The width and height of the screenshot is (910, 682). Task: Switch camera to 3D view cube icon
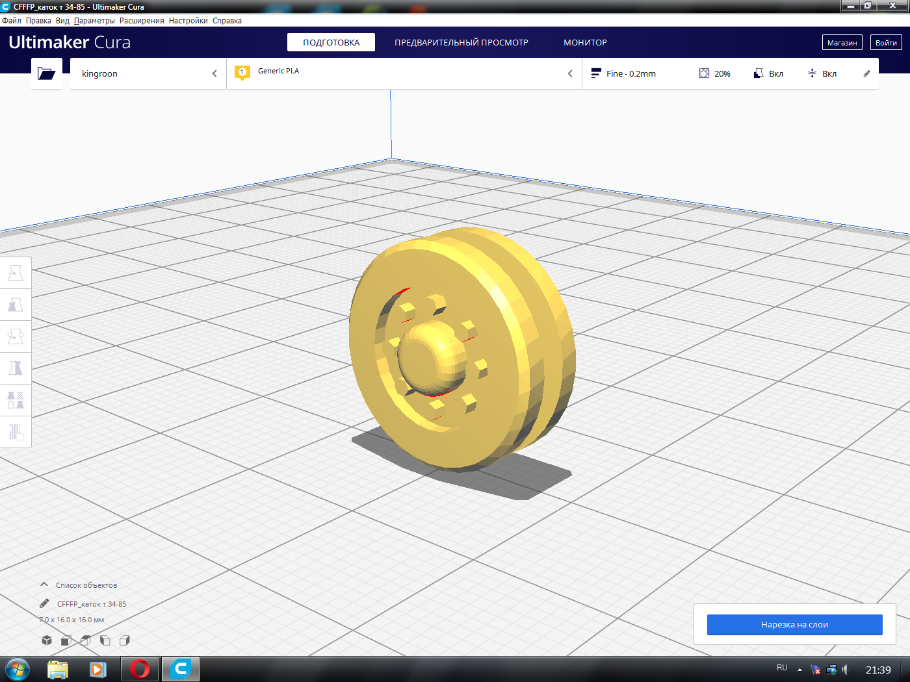coord(47,640)
